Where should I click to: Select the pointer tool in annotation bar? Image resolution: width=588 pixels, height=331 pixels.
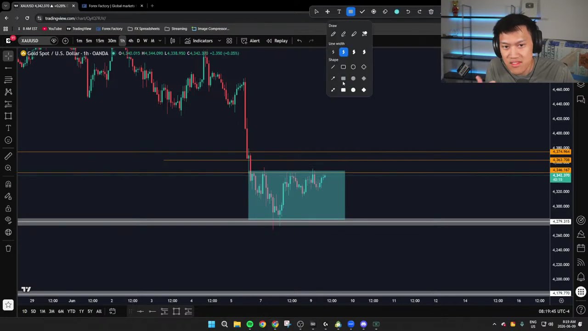pos(316,11)
